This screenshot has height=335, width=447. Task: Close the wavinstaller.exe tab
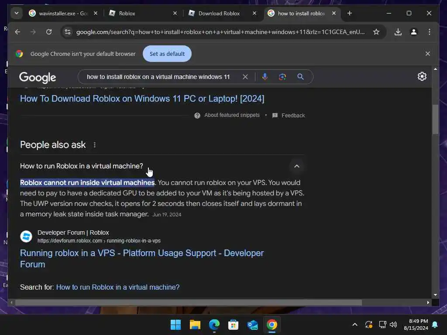(x=96, y=14)
